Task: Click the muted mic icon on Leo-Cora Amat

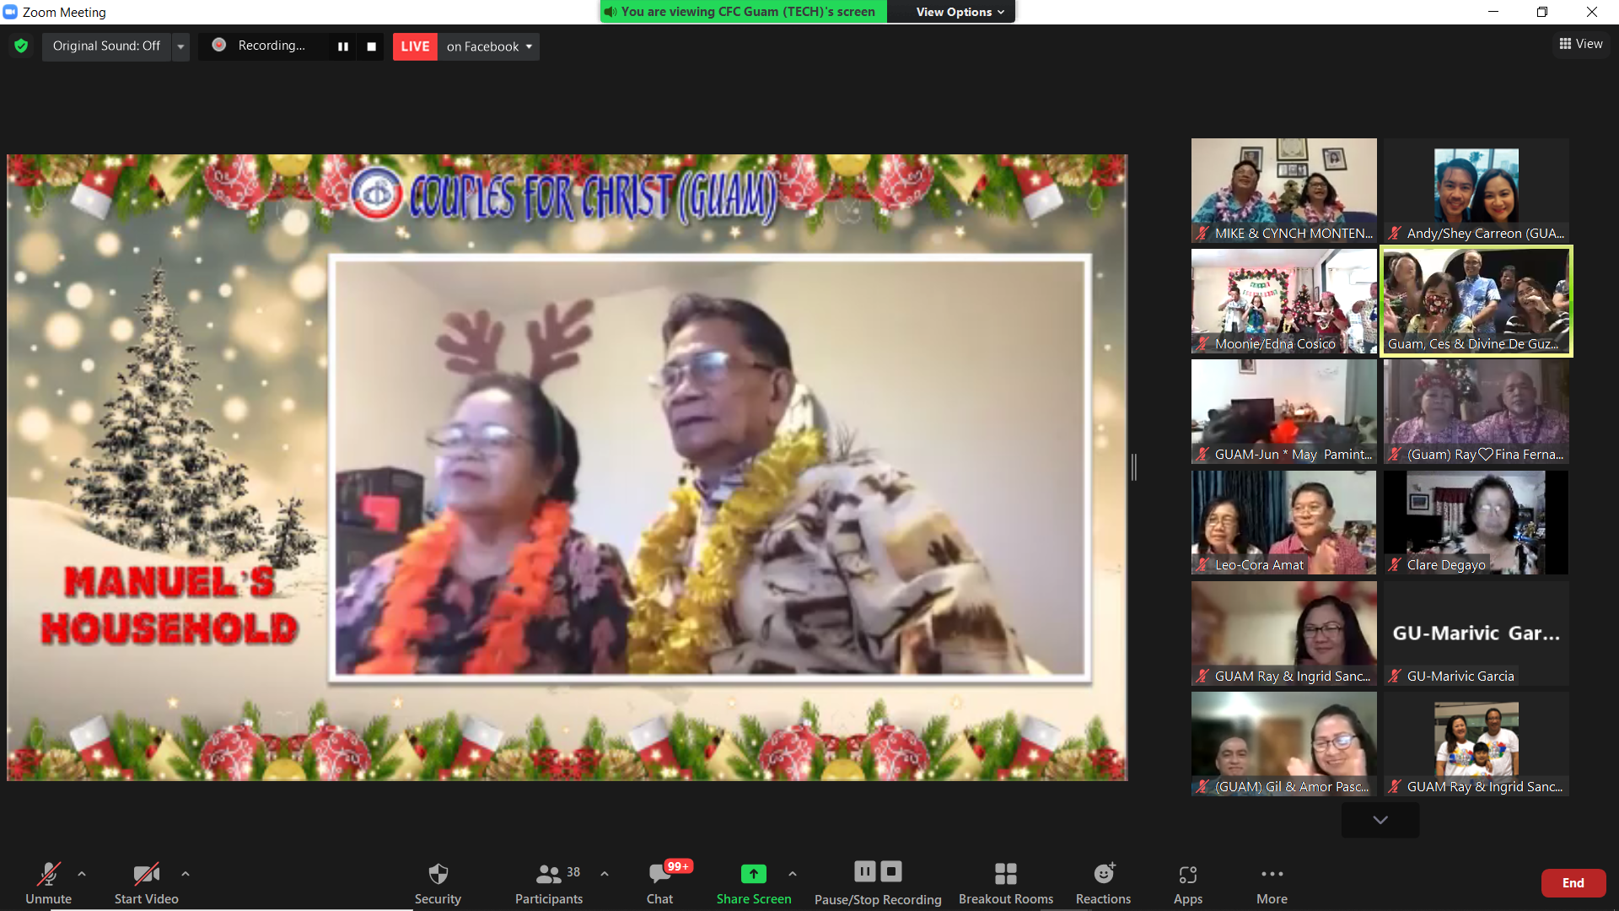Action: (x=1203, y=565)
